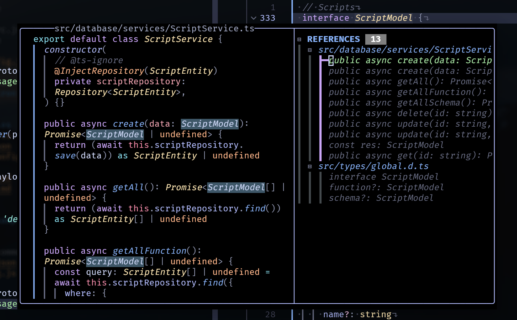The height and width of the screenshot is (320, 517).
Task: Click 'public async getAllFunction():' in code preview
Action: [123, 251]
